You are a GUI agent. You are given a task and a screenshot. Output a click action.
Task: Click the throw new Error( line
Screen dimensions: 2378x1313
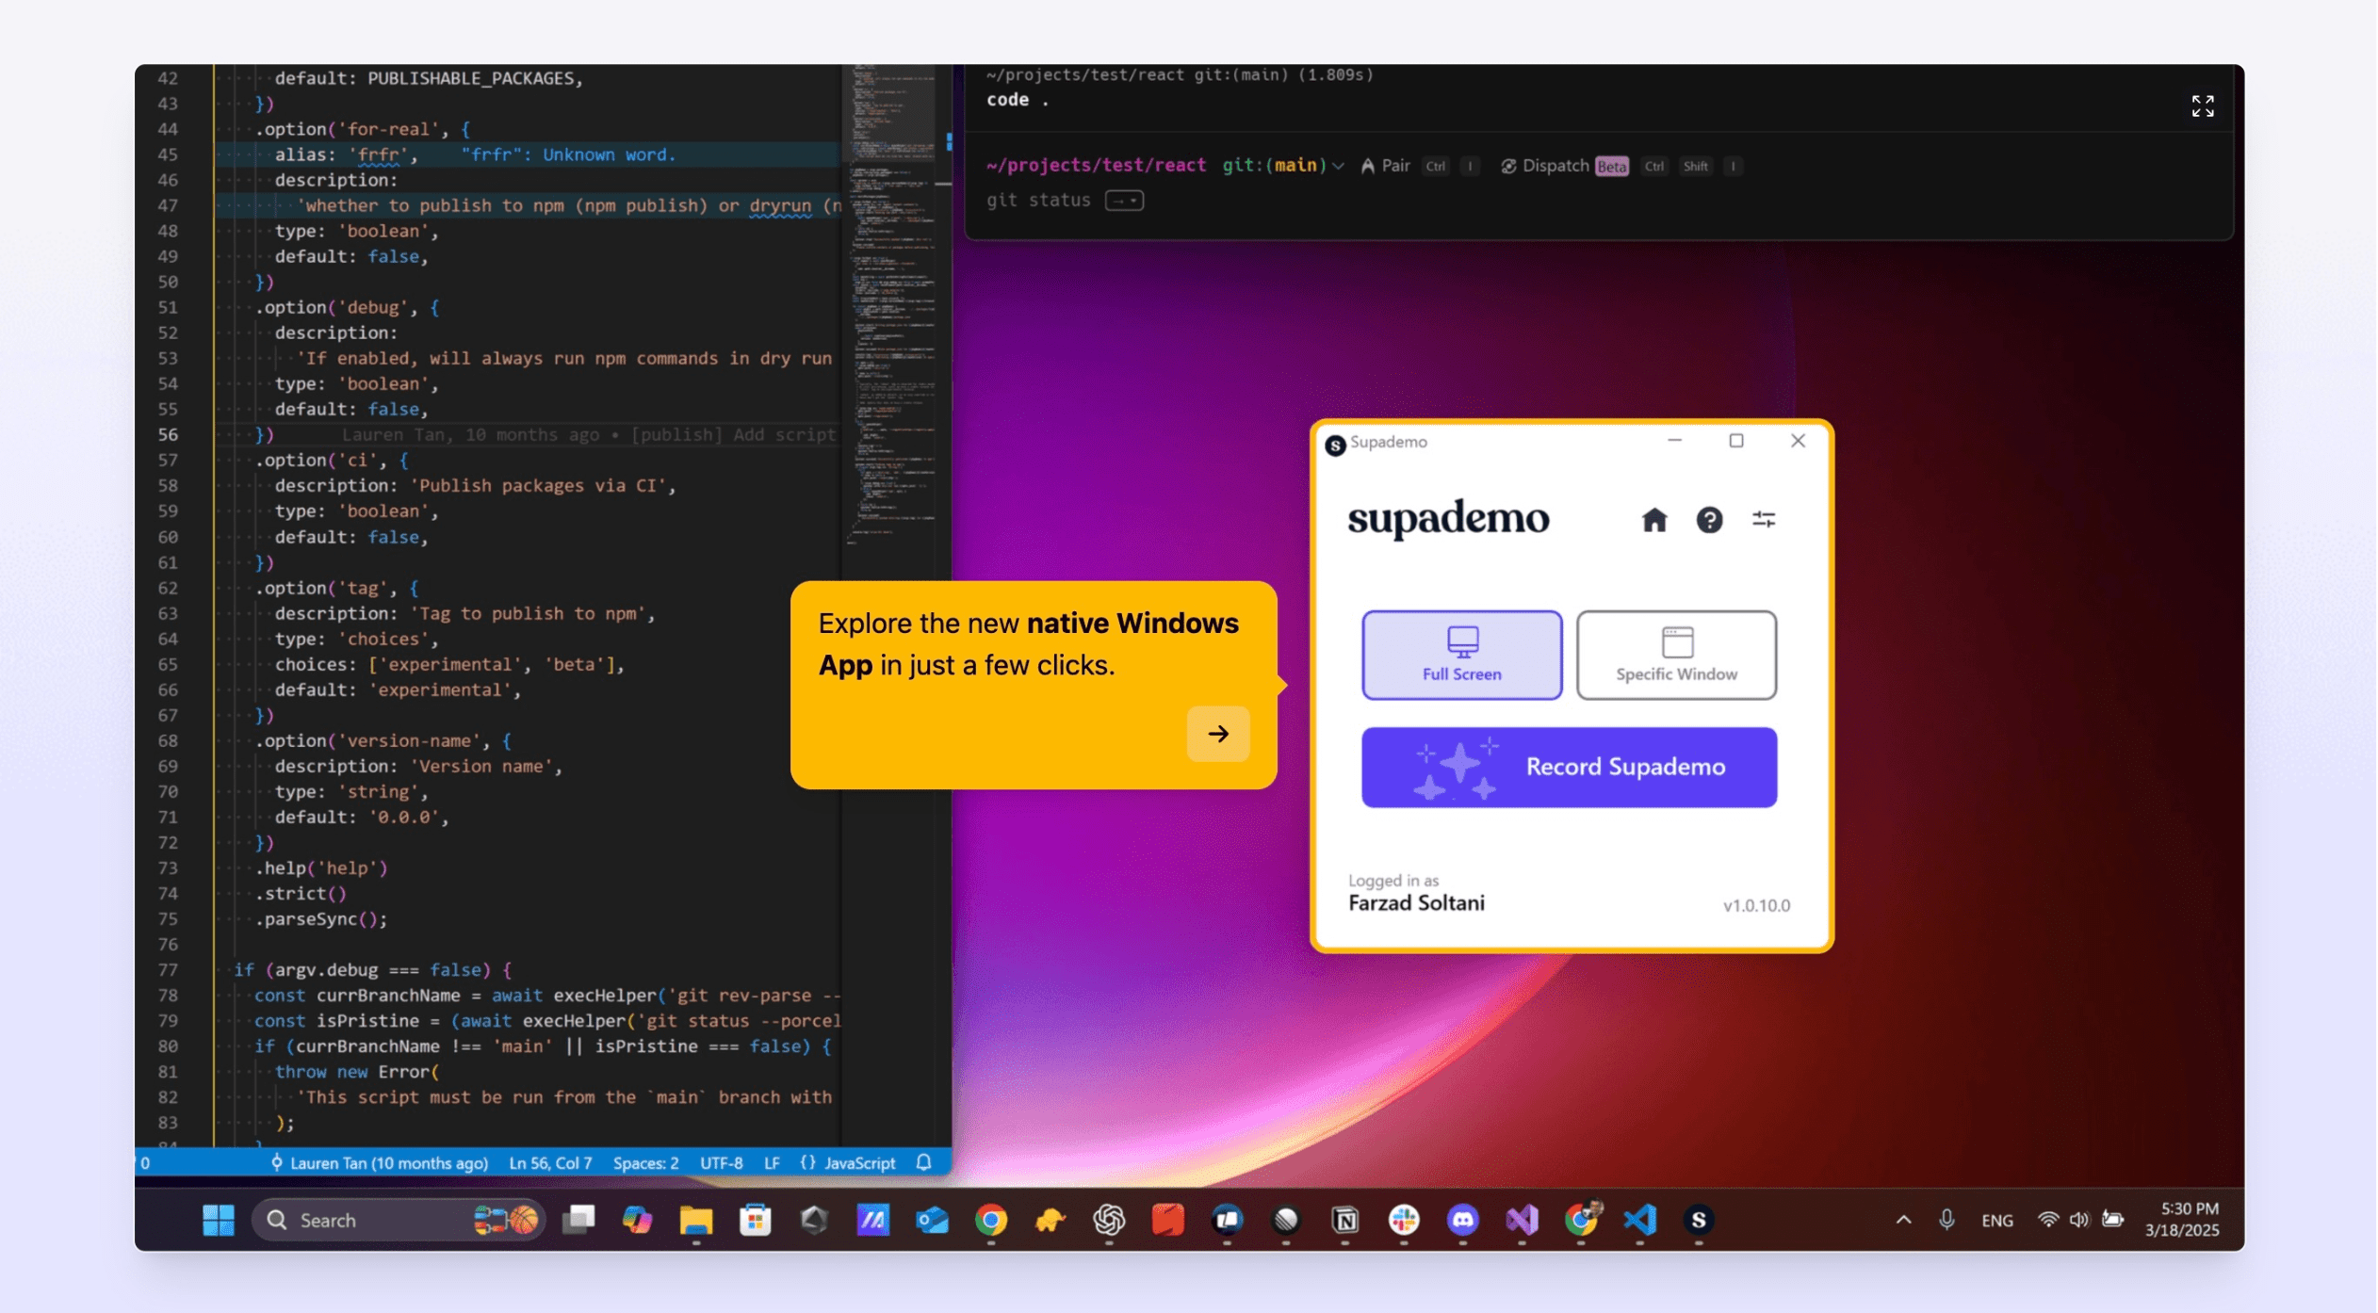pyautogui.click(x=357, y=1071)
